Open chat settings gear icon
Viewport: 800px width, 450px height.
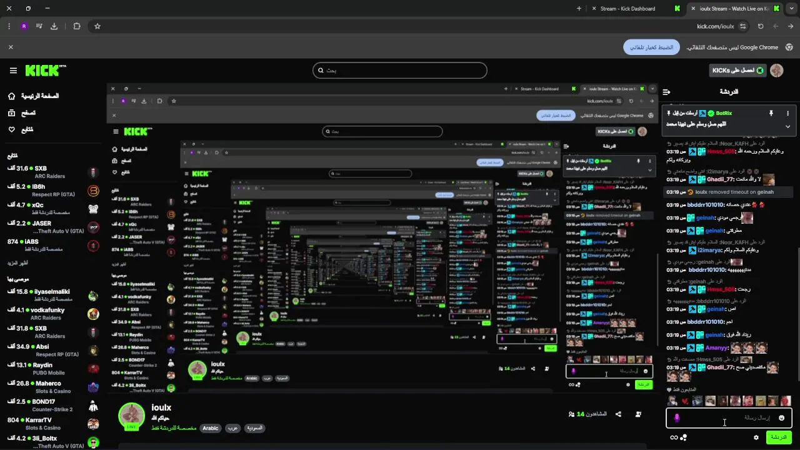point(756,437)
